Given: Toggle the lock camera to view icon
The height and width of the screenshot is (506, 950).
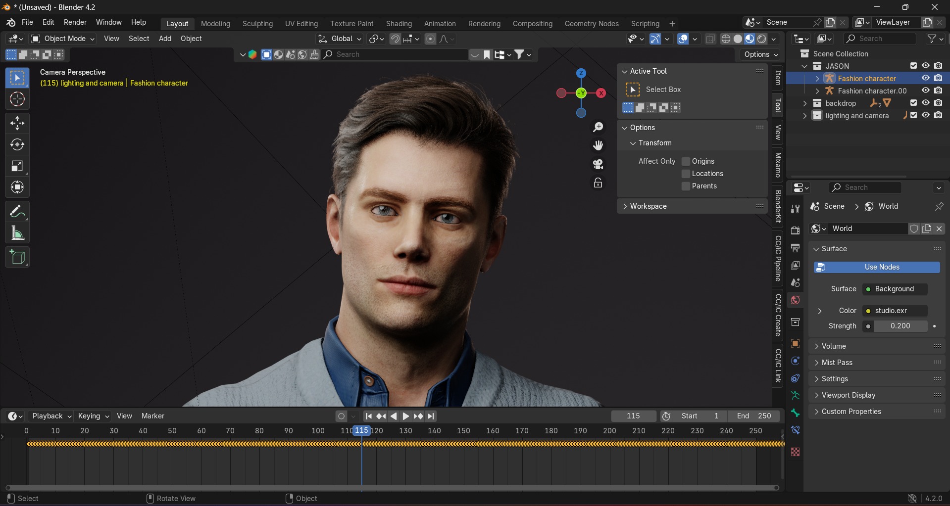Looking at the screenshot, I should 598,183.
